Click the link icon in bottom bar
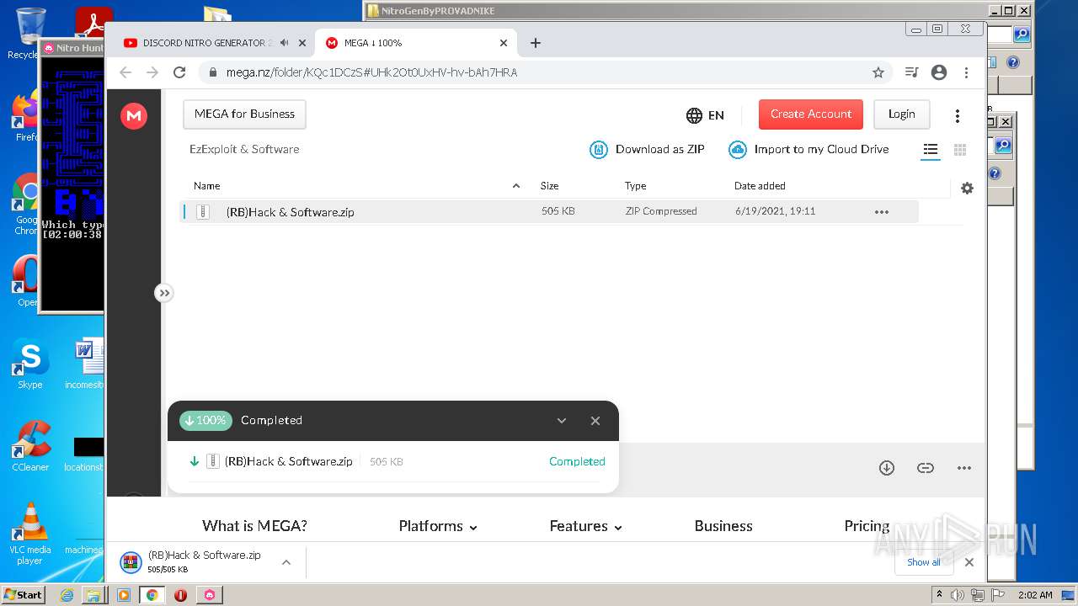The width and height of the screenshot is (1078, 606). click(926, 468)
